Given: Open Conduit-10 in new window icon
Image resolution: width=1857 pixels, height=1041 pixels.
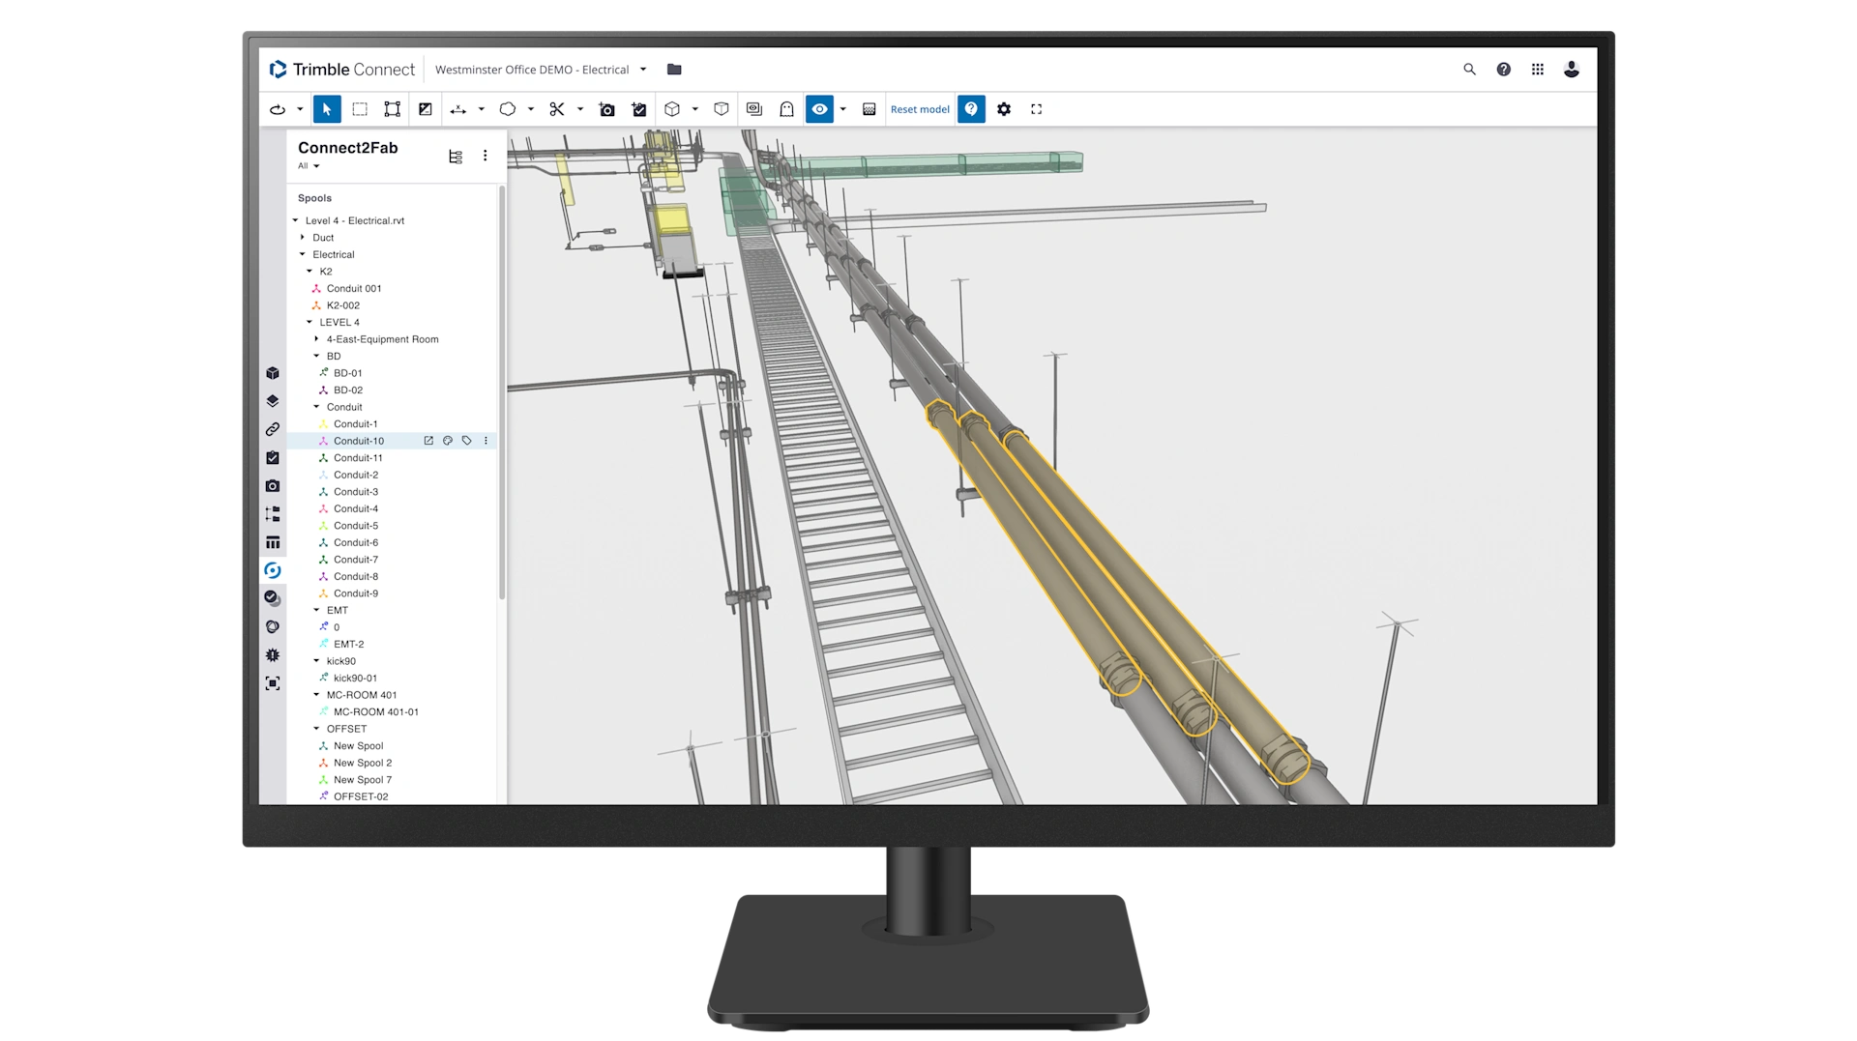Looking at the screenshot, I should pyautogui.click(x=428, y=441).
